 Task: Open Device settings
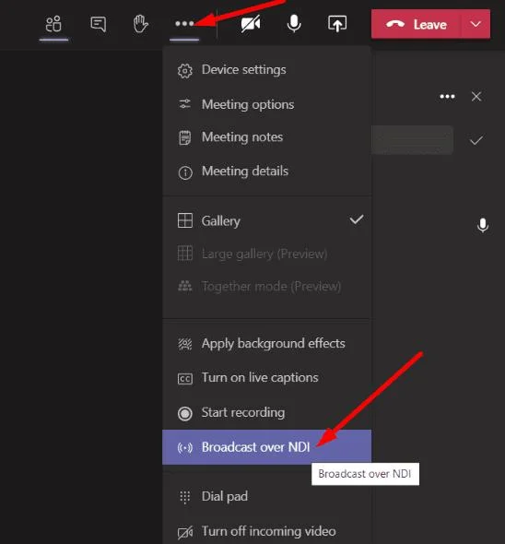click(266, 70)
